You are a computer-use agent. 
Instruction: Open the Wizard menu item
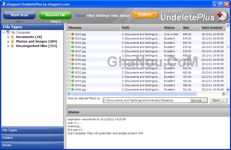click(80, 15)
